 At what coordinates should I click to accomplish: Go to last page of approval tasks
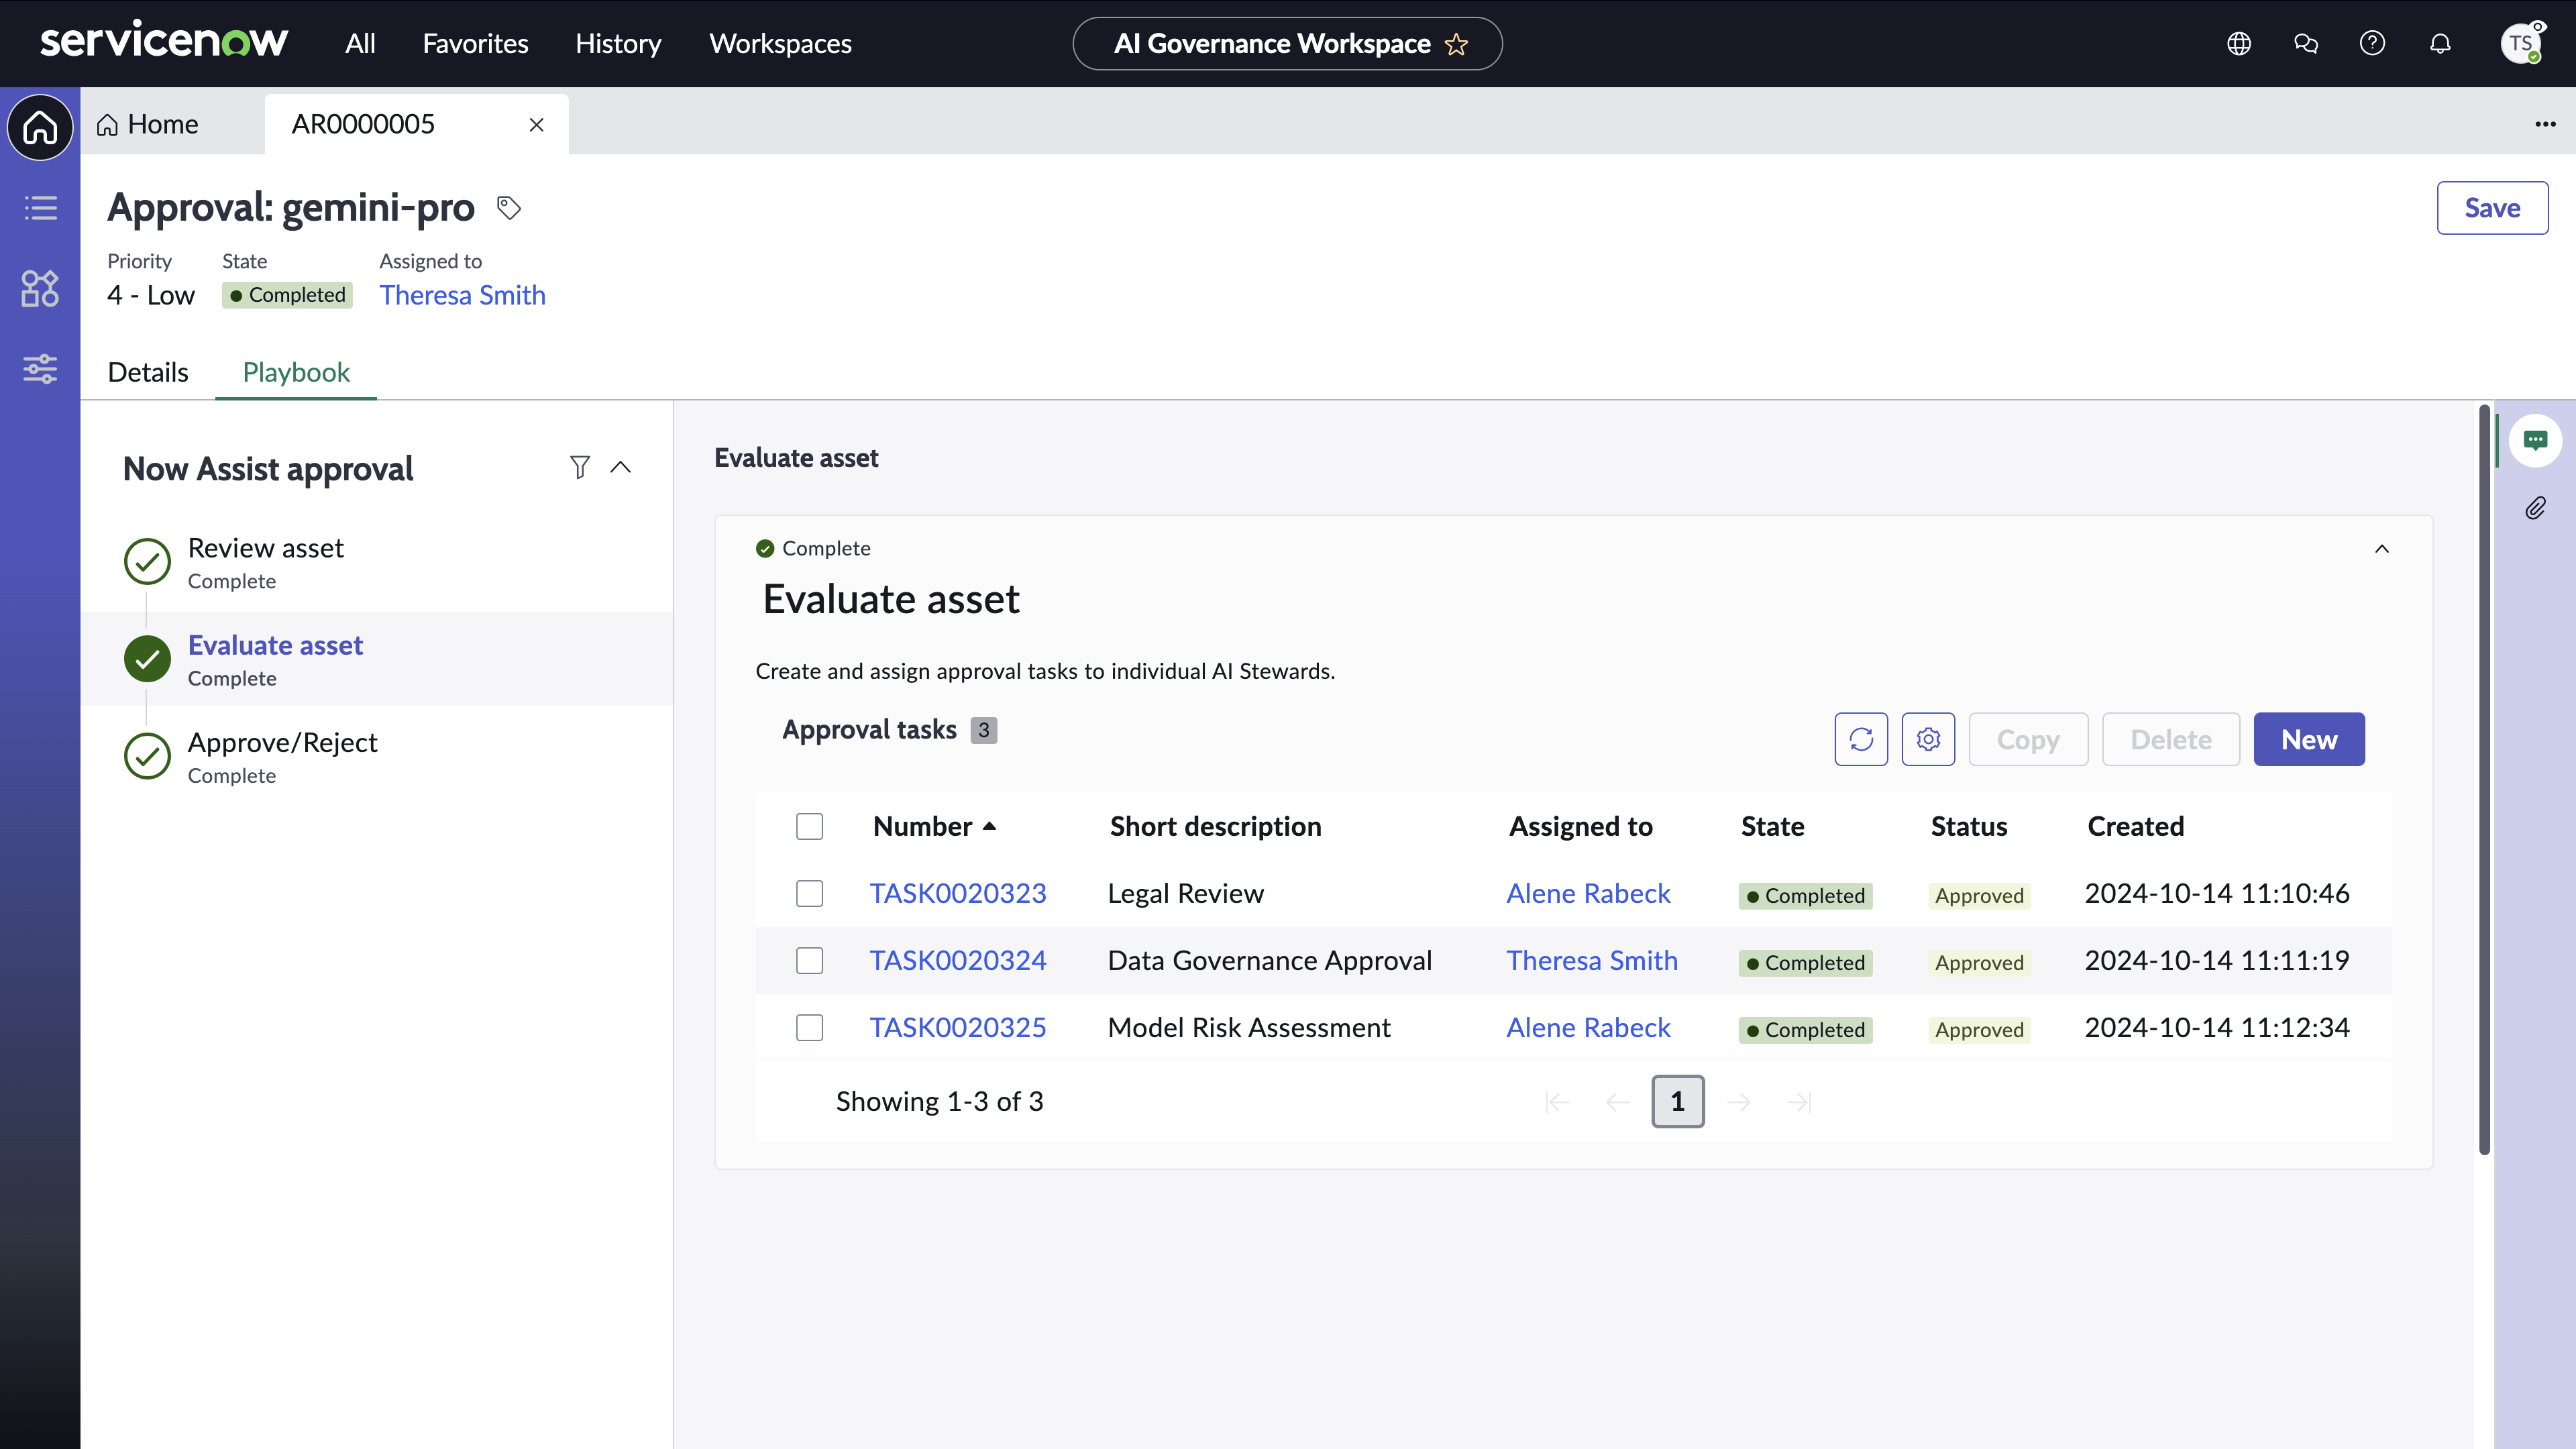[1799, 1102]
